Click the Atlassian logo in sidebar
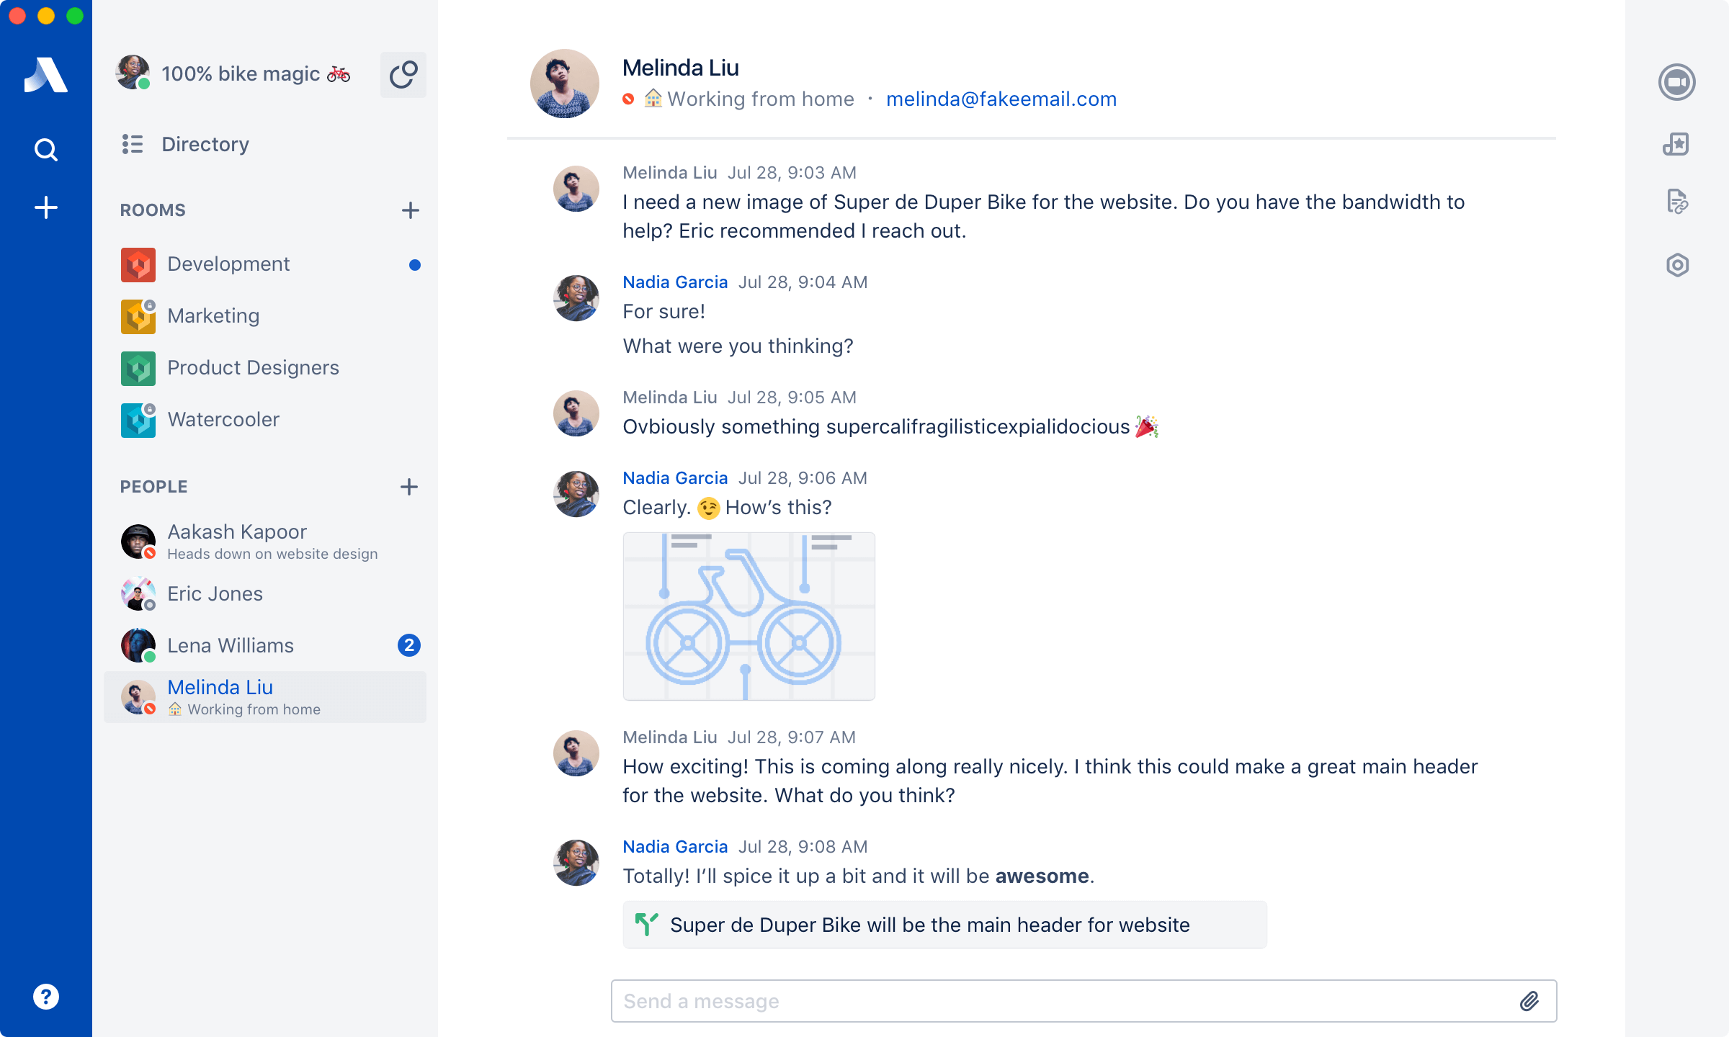This screenshot has width=1729, height=1037. 46,75
